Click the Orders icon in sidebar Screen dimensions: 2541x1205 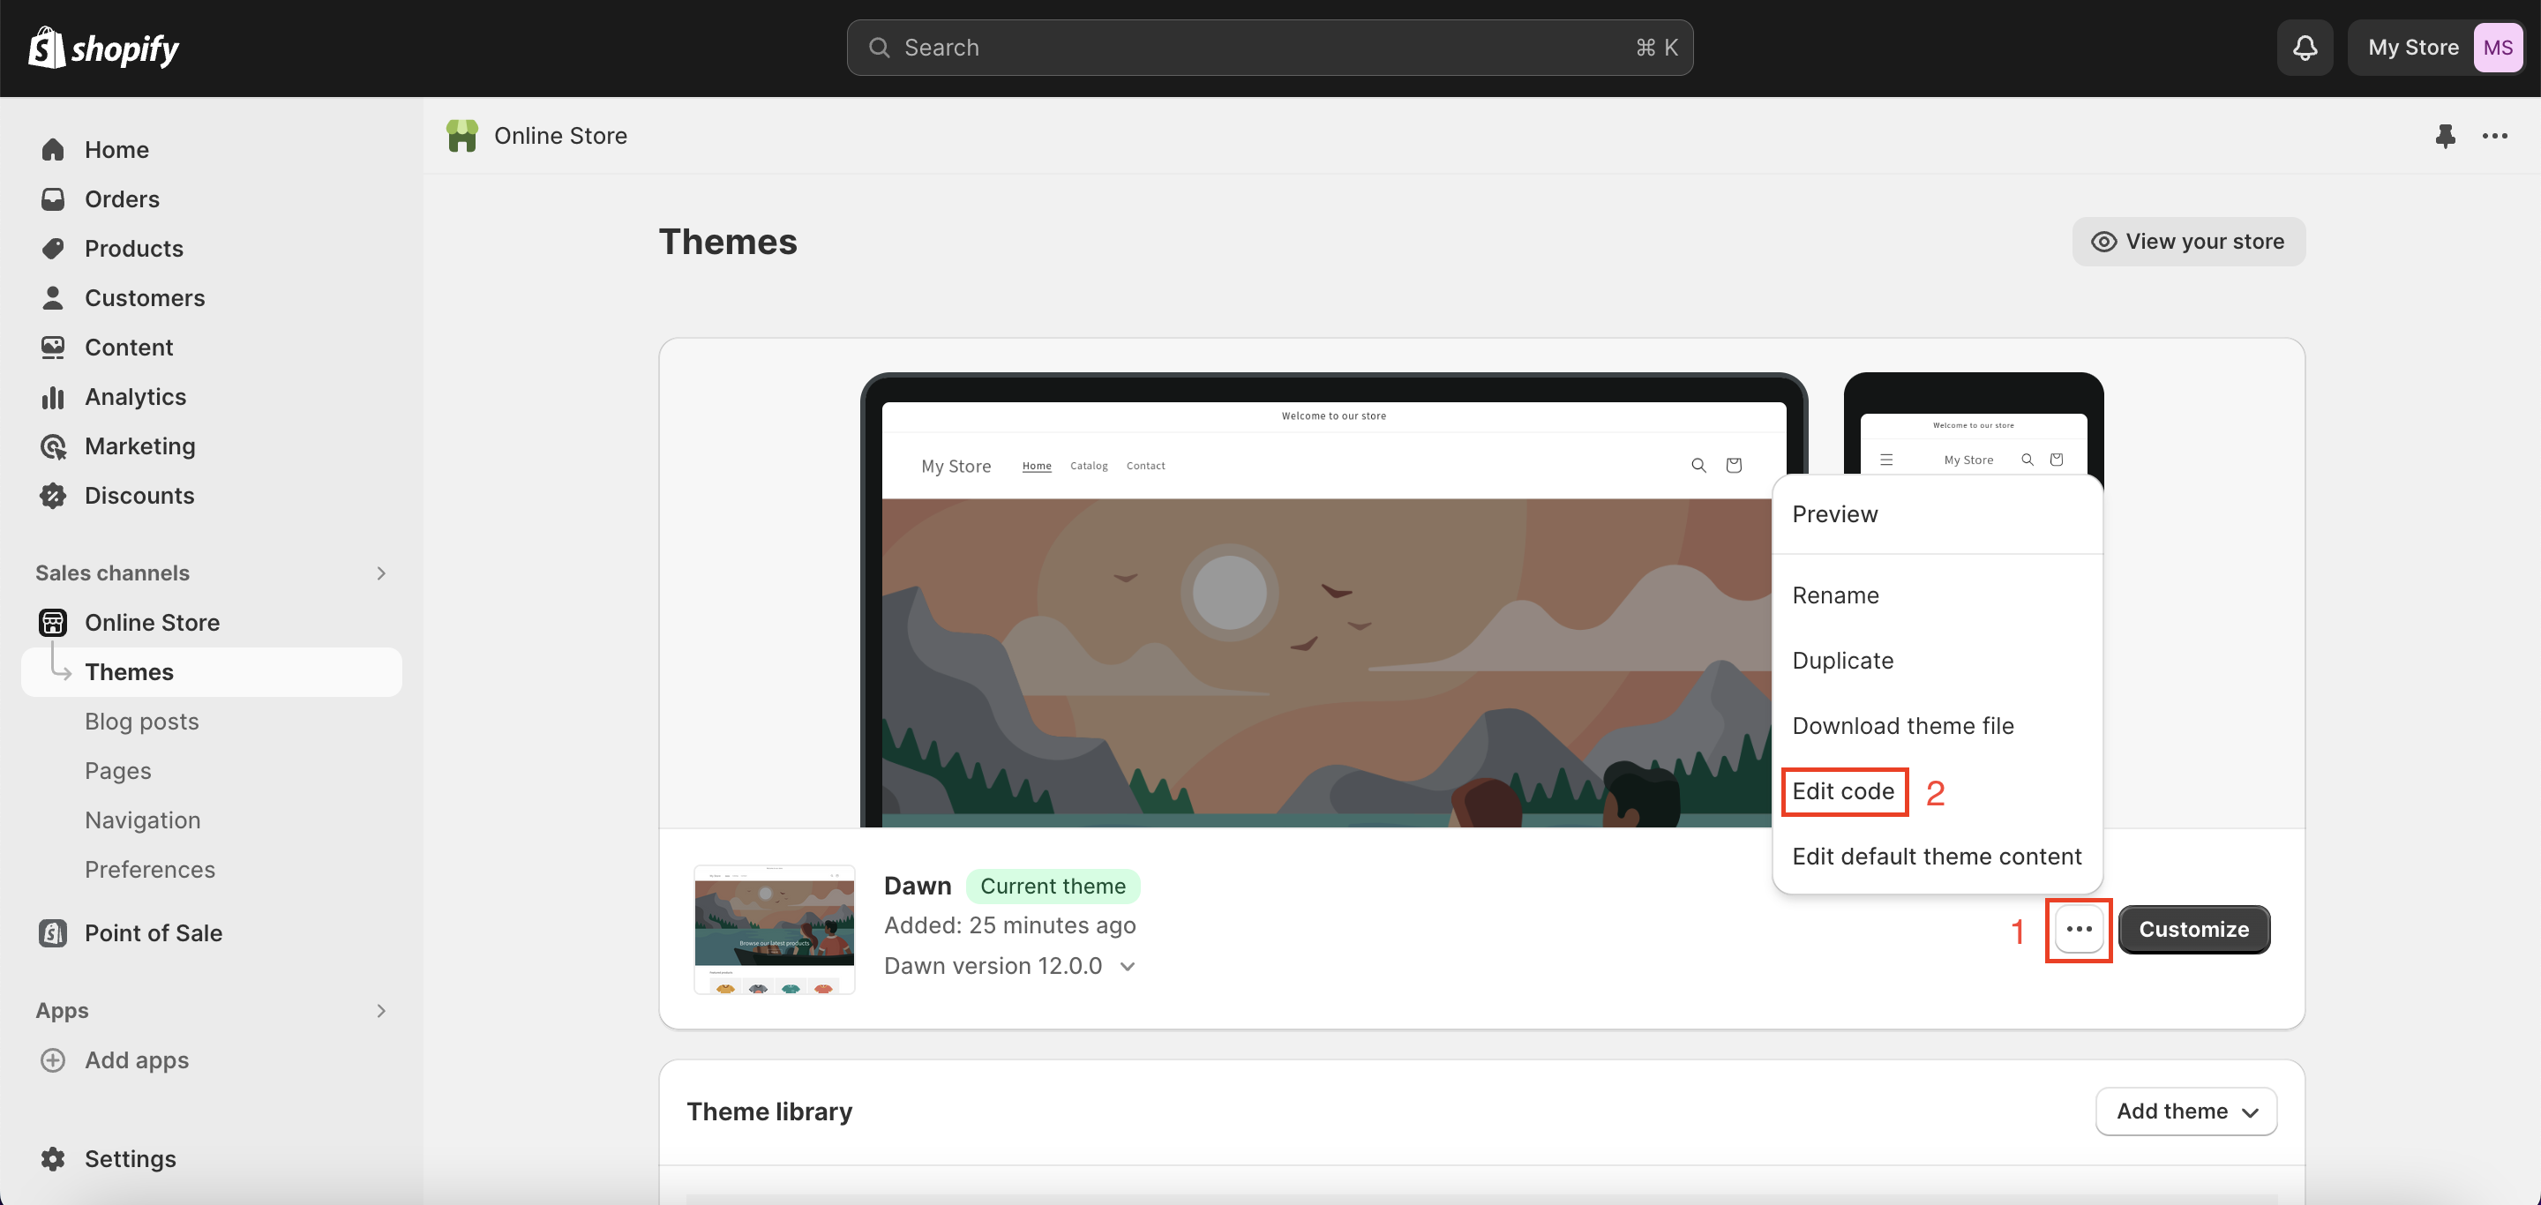(54, 198)
